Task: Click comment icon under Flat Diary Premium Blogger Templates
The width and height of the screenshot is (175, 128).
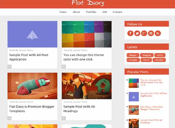Action: coord(10,118)
